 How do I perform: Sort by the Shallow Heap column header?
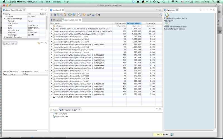point(120,23)
